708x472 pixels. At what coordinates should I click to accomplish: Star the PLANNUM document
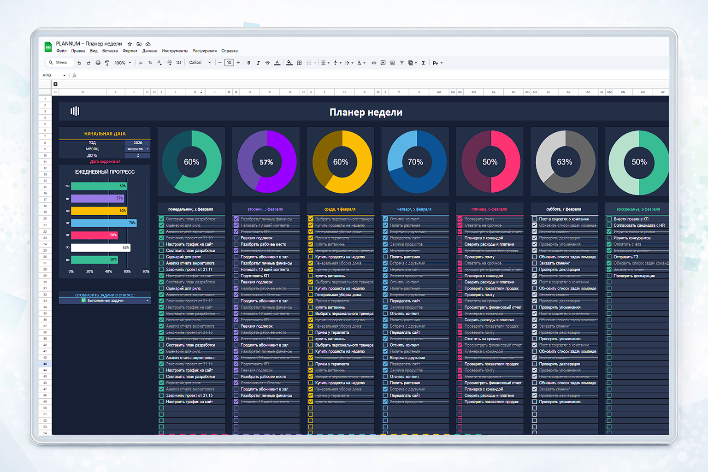click(x=130, y=44)
